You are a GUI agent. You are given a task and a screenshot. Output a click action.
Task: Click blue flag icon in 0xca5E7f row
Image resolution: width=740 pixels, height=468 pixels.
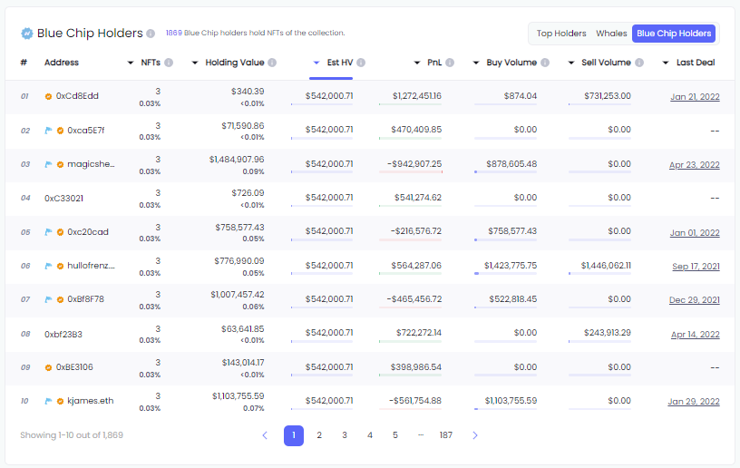pyautogui.click(x=48, y=131)
